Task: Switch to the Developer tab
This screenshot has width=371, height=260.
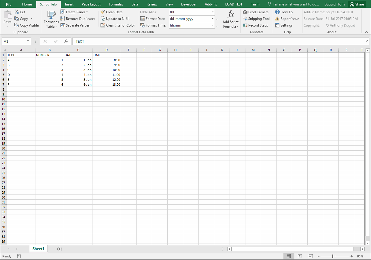Action: click(x=189, y=4)
